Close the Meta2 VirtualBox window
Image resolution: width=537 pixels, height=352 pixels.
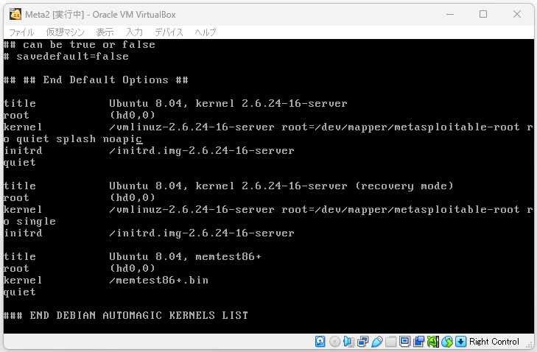click(517, 15)
